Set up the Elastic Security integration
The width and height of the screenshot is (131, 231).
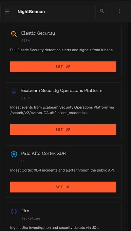pyautogui.click(x=63, y=67)
